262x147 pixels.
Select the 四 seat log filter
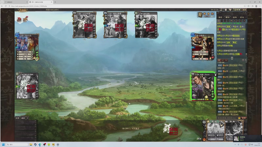pyautogui.click(x=232, y=21)
